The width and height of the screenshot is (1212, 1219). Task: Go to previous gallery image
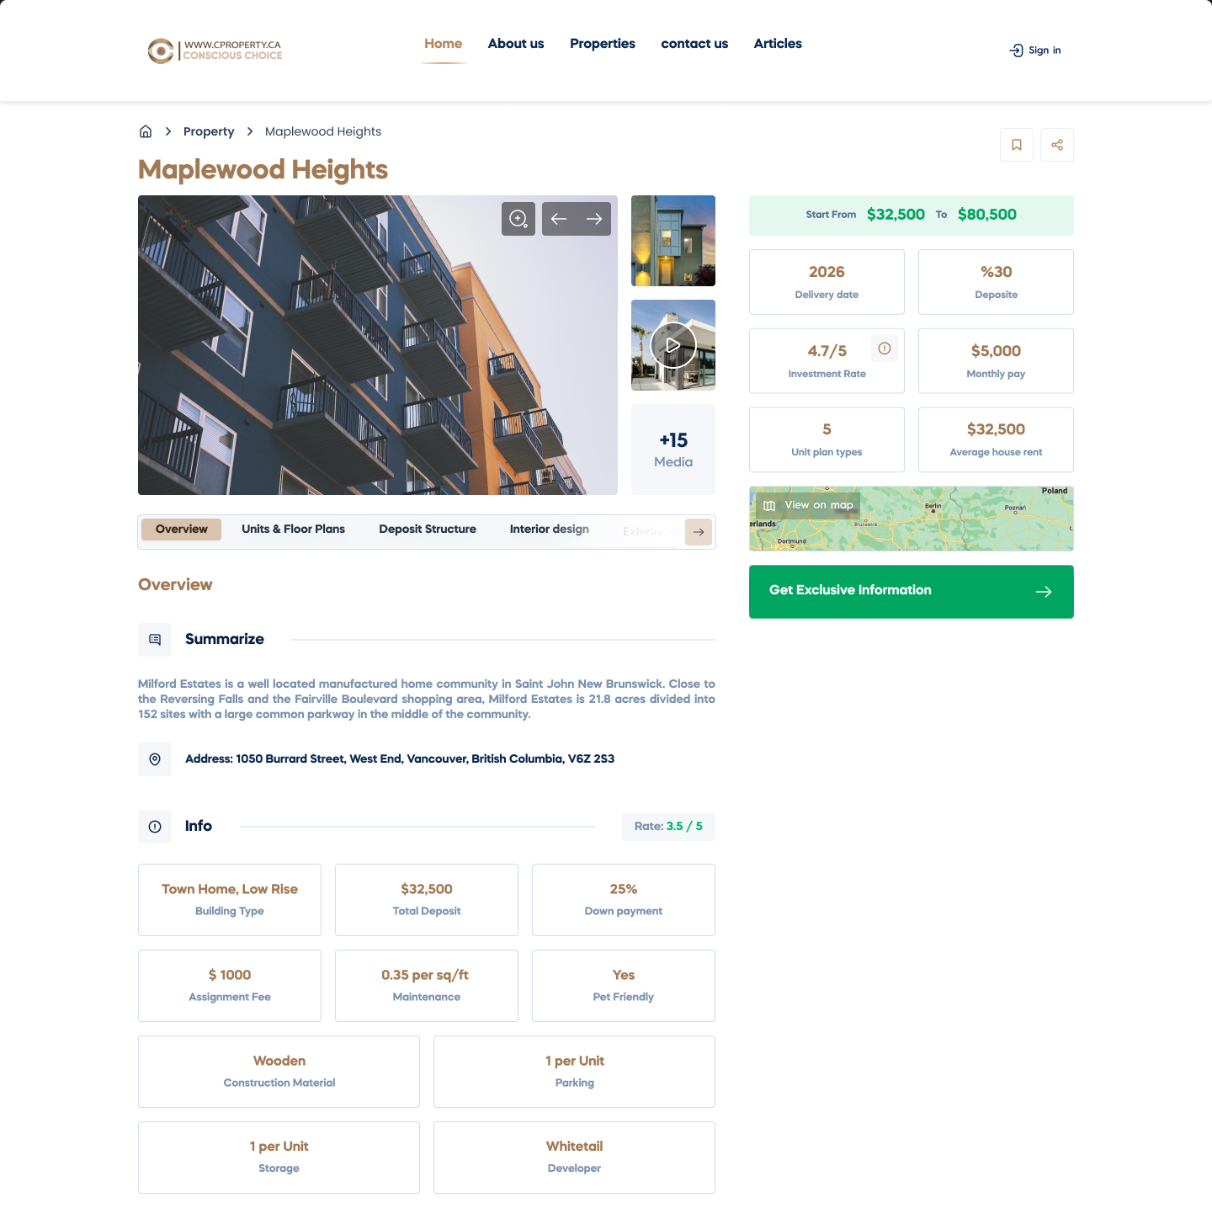tap(559, 219)
